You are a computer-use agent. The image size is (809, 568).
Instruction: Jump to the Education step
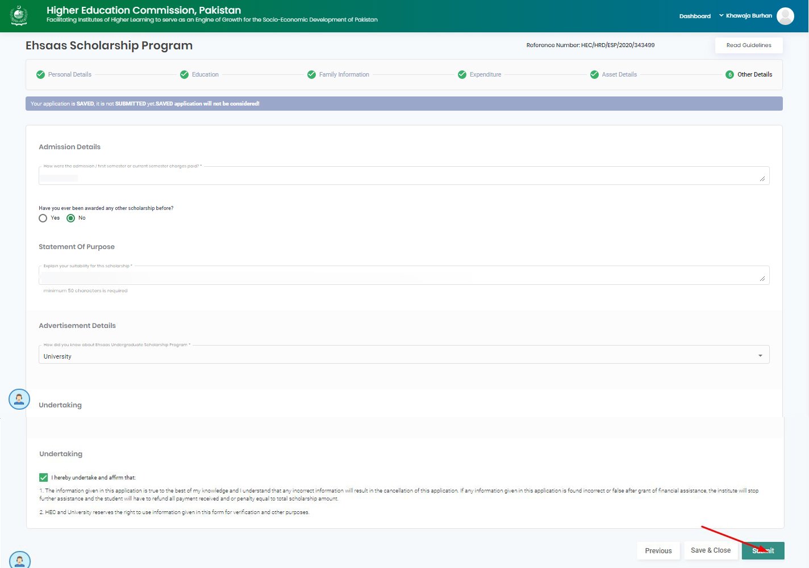coord(199,74)
